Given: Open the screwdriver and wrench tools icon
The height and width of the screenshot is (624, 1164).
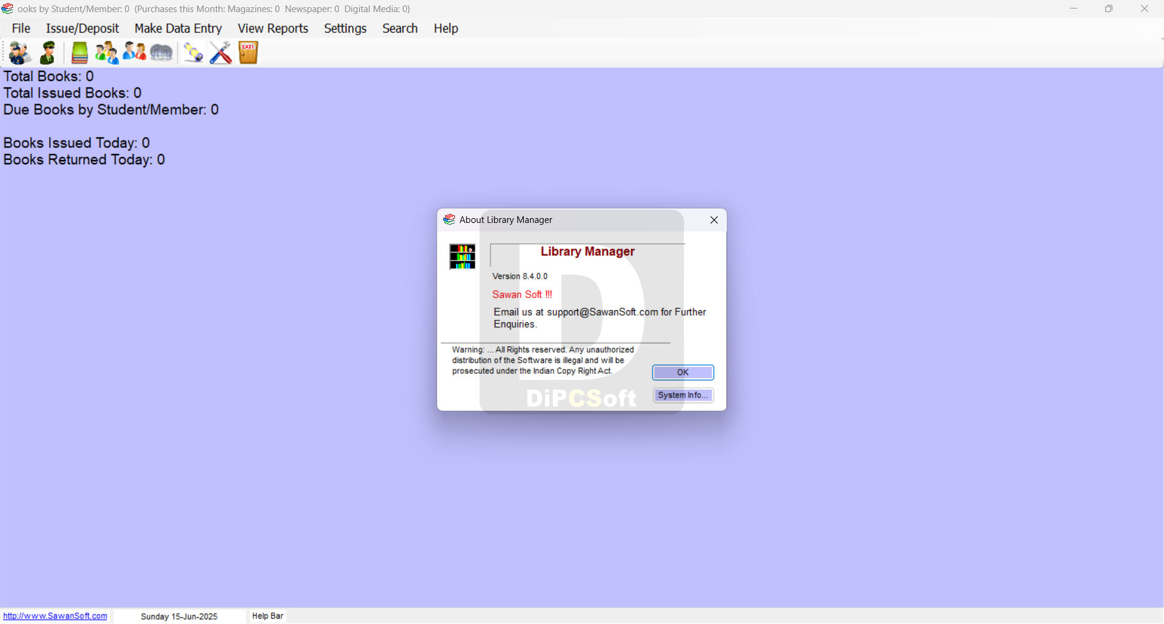Looking at the screenshot, I should [221, 53].
